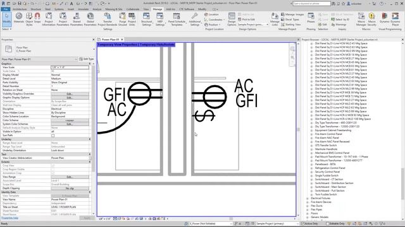
Task: Click Edit Type button
Action: tap(87, 59)
